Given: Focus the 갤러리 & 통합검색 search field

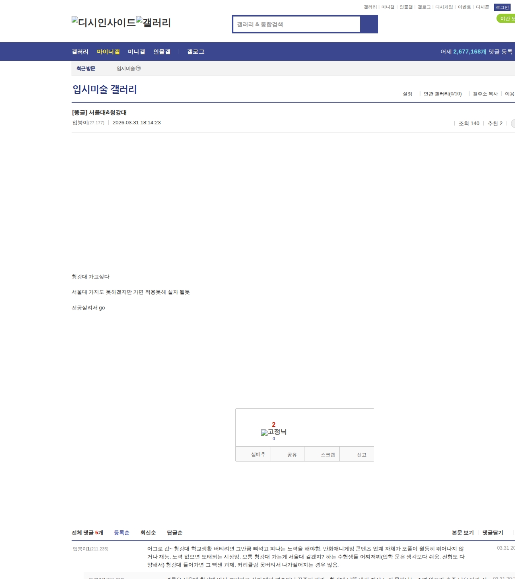Looking at the screenshot, I should [297, 24].
